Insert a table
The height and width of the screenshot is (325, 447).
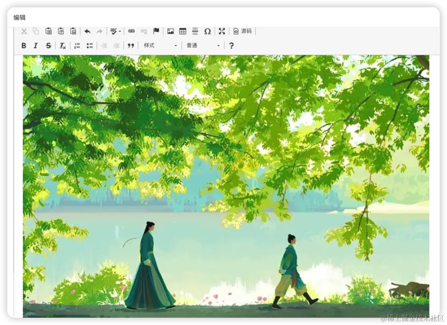click(x=183, y=31)
